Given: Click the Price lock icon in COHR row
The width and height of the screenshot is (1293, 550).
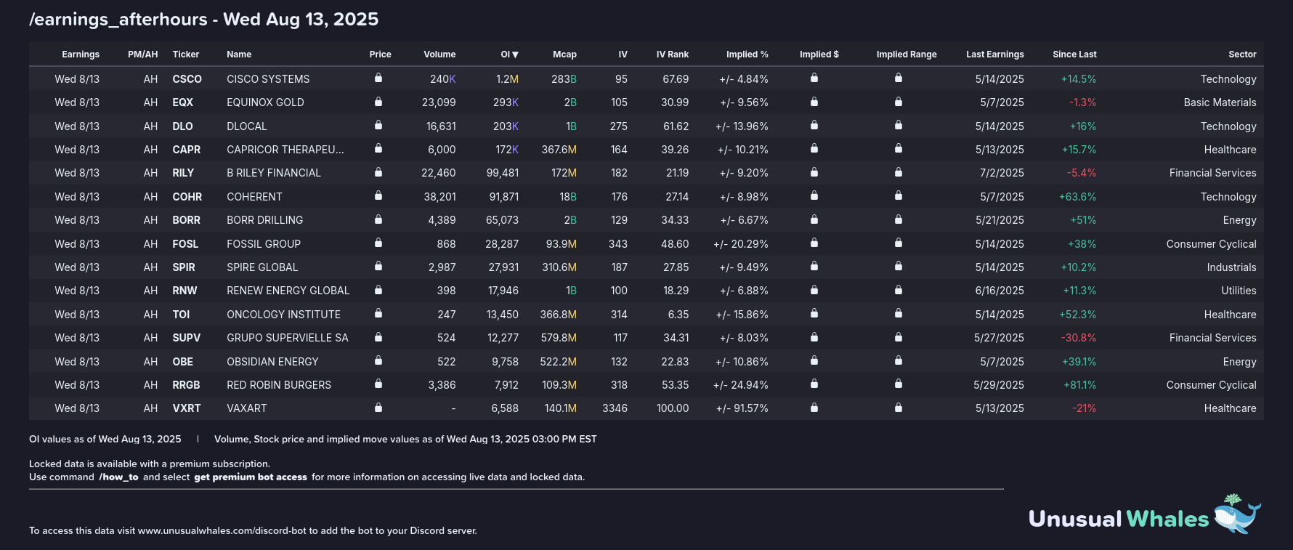Looking at the screenshot, I should coord(378,195).
